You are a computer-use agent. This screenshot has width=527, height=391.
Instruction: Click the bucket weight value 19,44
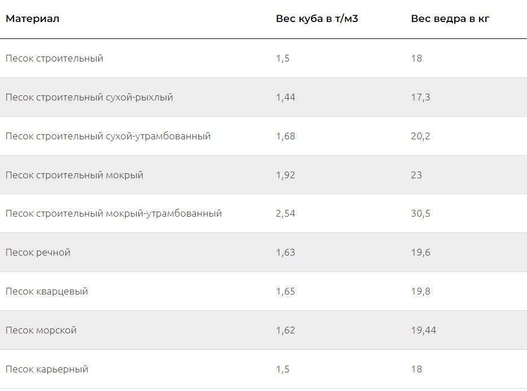(424, 331)
